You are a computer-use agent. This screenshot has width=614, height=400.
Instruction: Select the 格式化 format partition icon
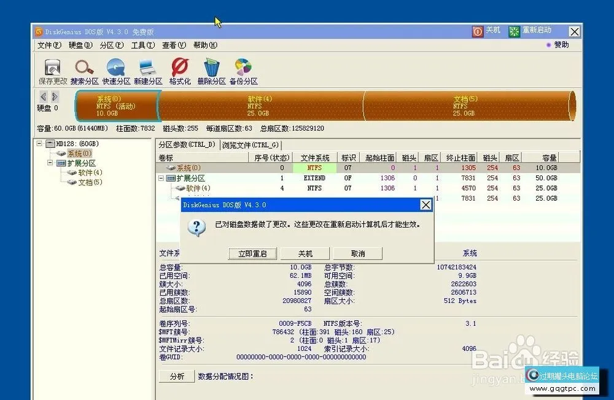[179, 70]
